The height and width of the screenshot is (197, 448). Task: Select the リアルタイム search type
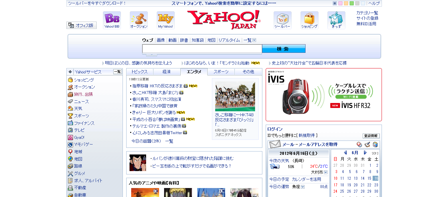[x=229, y=40]
